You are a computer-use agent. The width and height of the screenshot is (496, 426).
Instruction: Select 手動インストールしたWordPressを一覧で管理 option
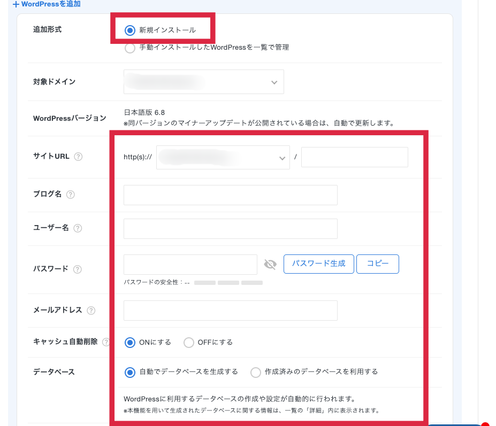pyautogui.click(x=129, y=49)
